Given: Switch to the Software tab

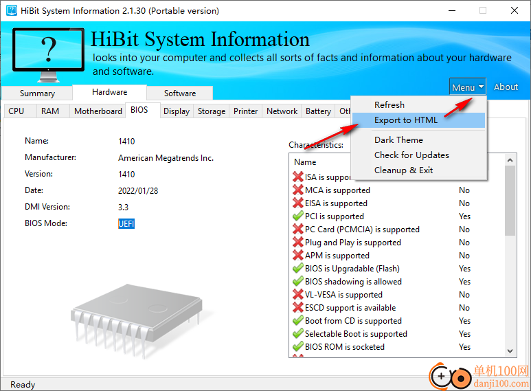Looking at the screenshot, I should (x=180, y=93).
